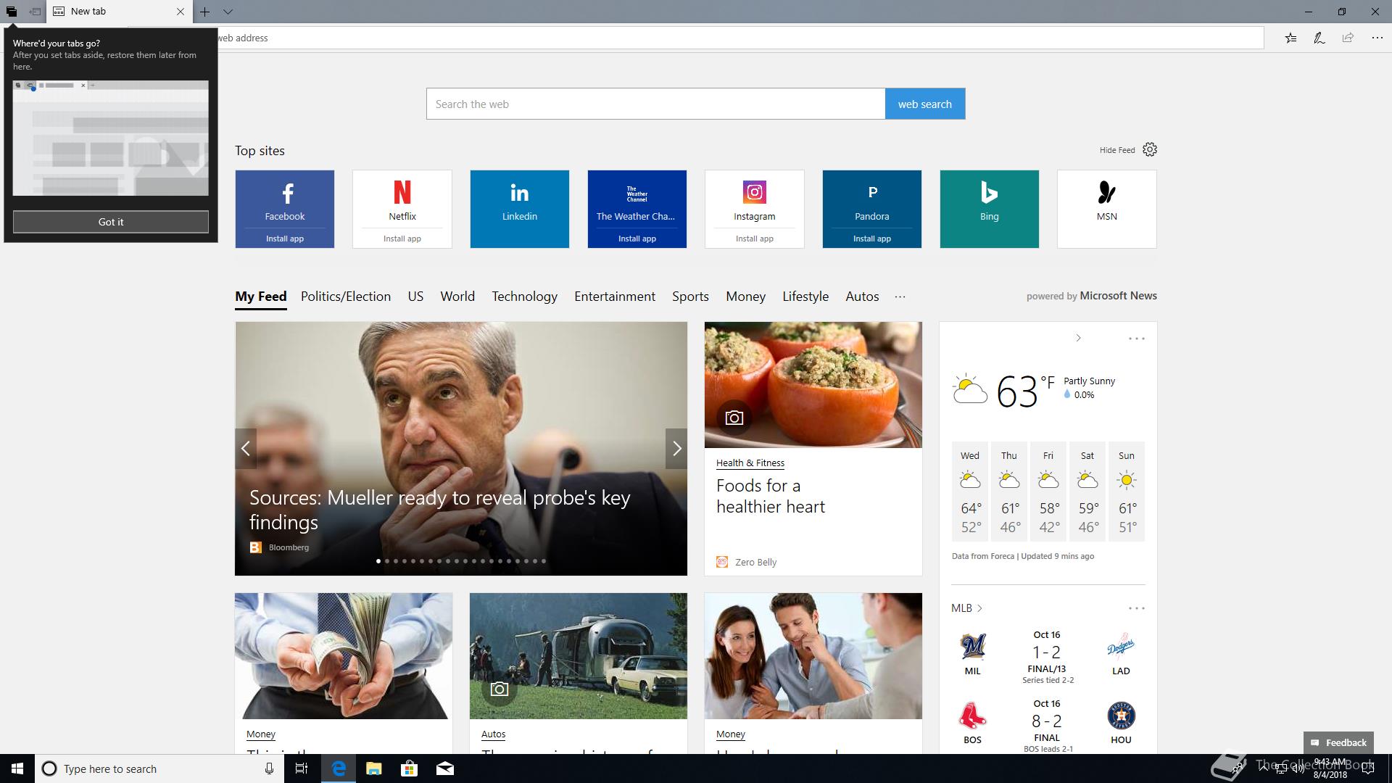This screenshot has width=1392, height=783.
Task: Click the Feedback button
Action: click(1338, 742)
